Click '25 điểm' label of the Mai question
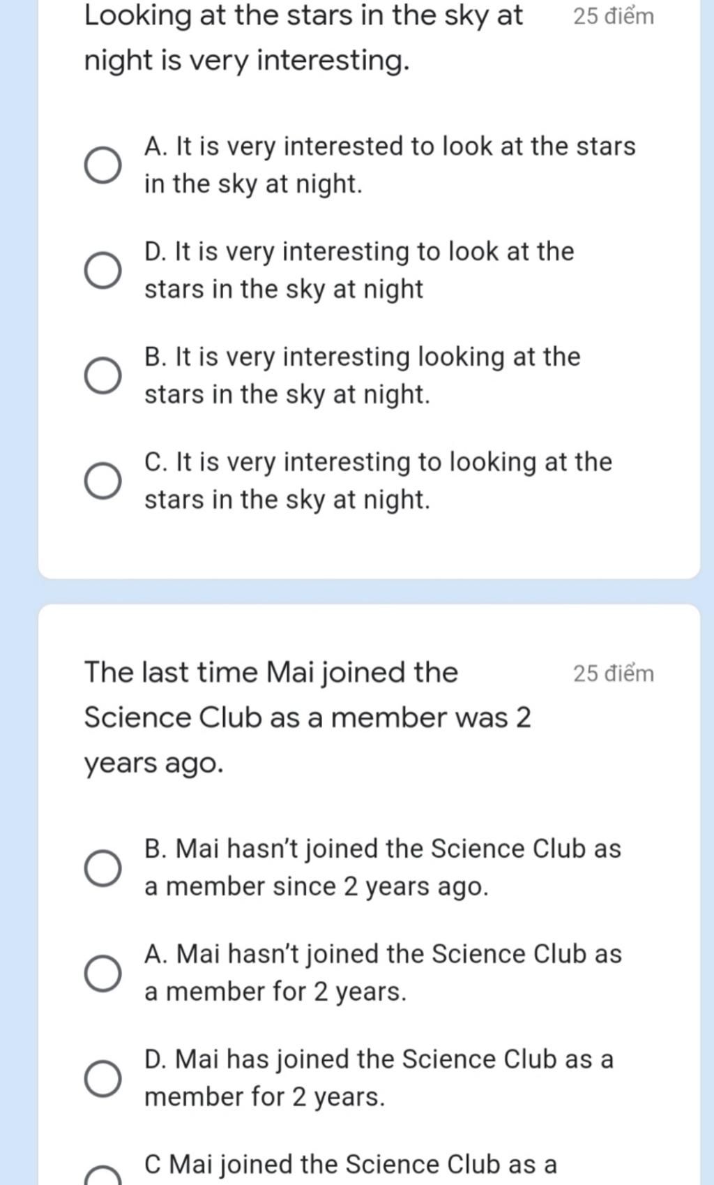714x1185 pixels. point(614,673)
